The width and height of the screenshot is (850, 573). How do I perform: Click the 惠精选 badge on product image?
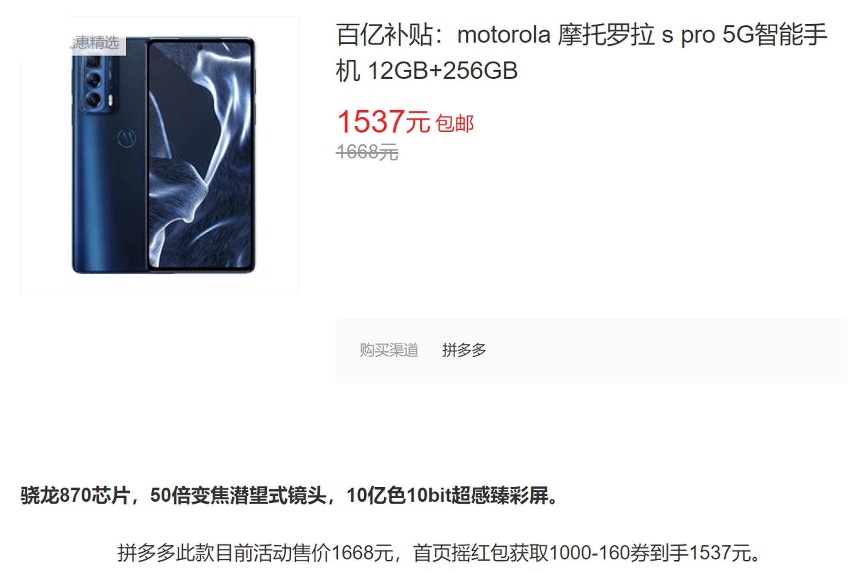[x=97, y=43]
